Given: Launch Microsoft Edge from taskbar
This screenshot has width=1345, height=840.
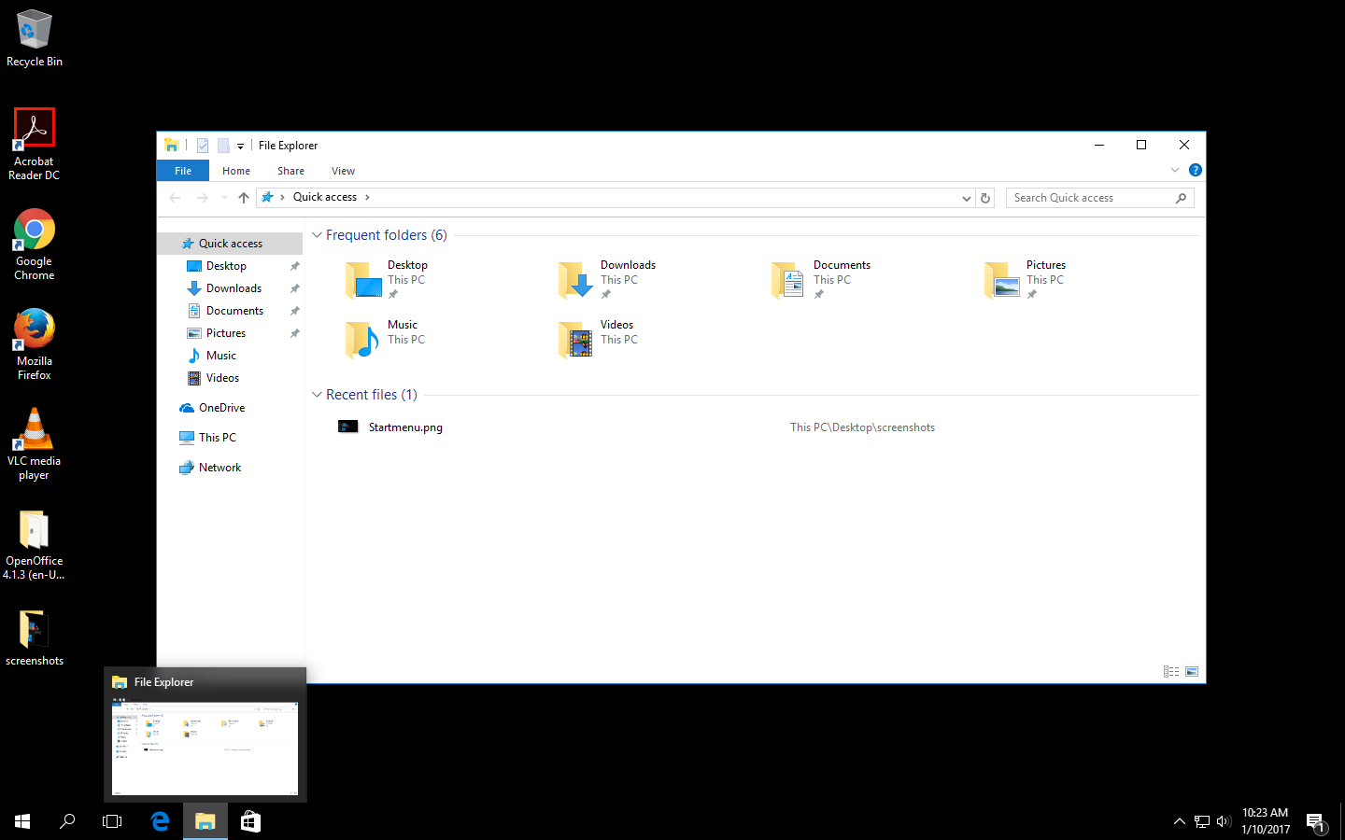Looking at the screenshot, I should [x=160, y=821].
